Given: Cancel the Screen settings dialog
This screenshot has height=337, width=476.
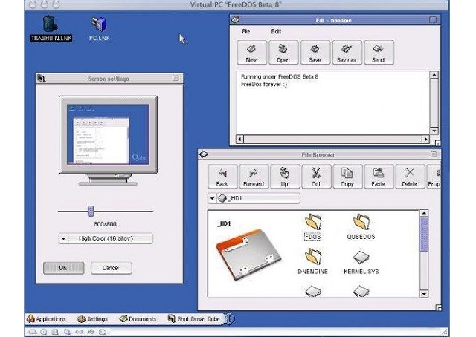Looking at the screenshot, I should click(111, 268).
